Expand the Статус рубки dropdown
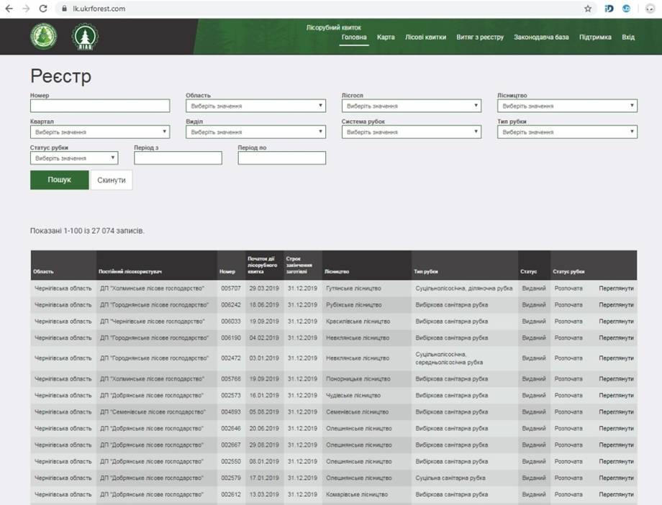The image size is (662, 505). 74,158
